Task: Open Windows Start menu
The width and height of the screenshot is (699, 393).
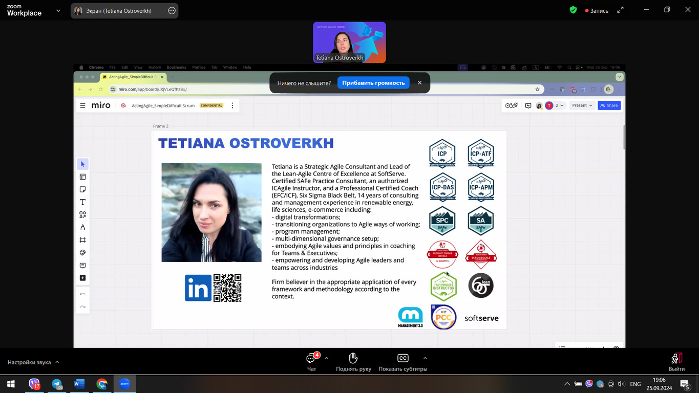Action: click(11, 384)
